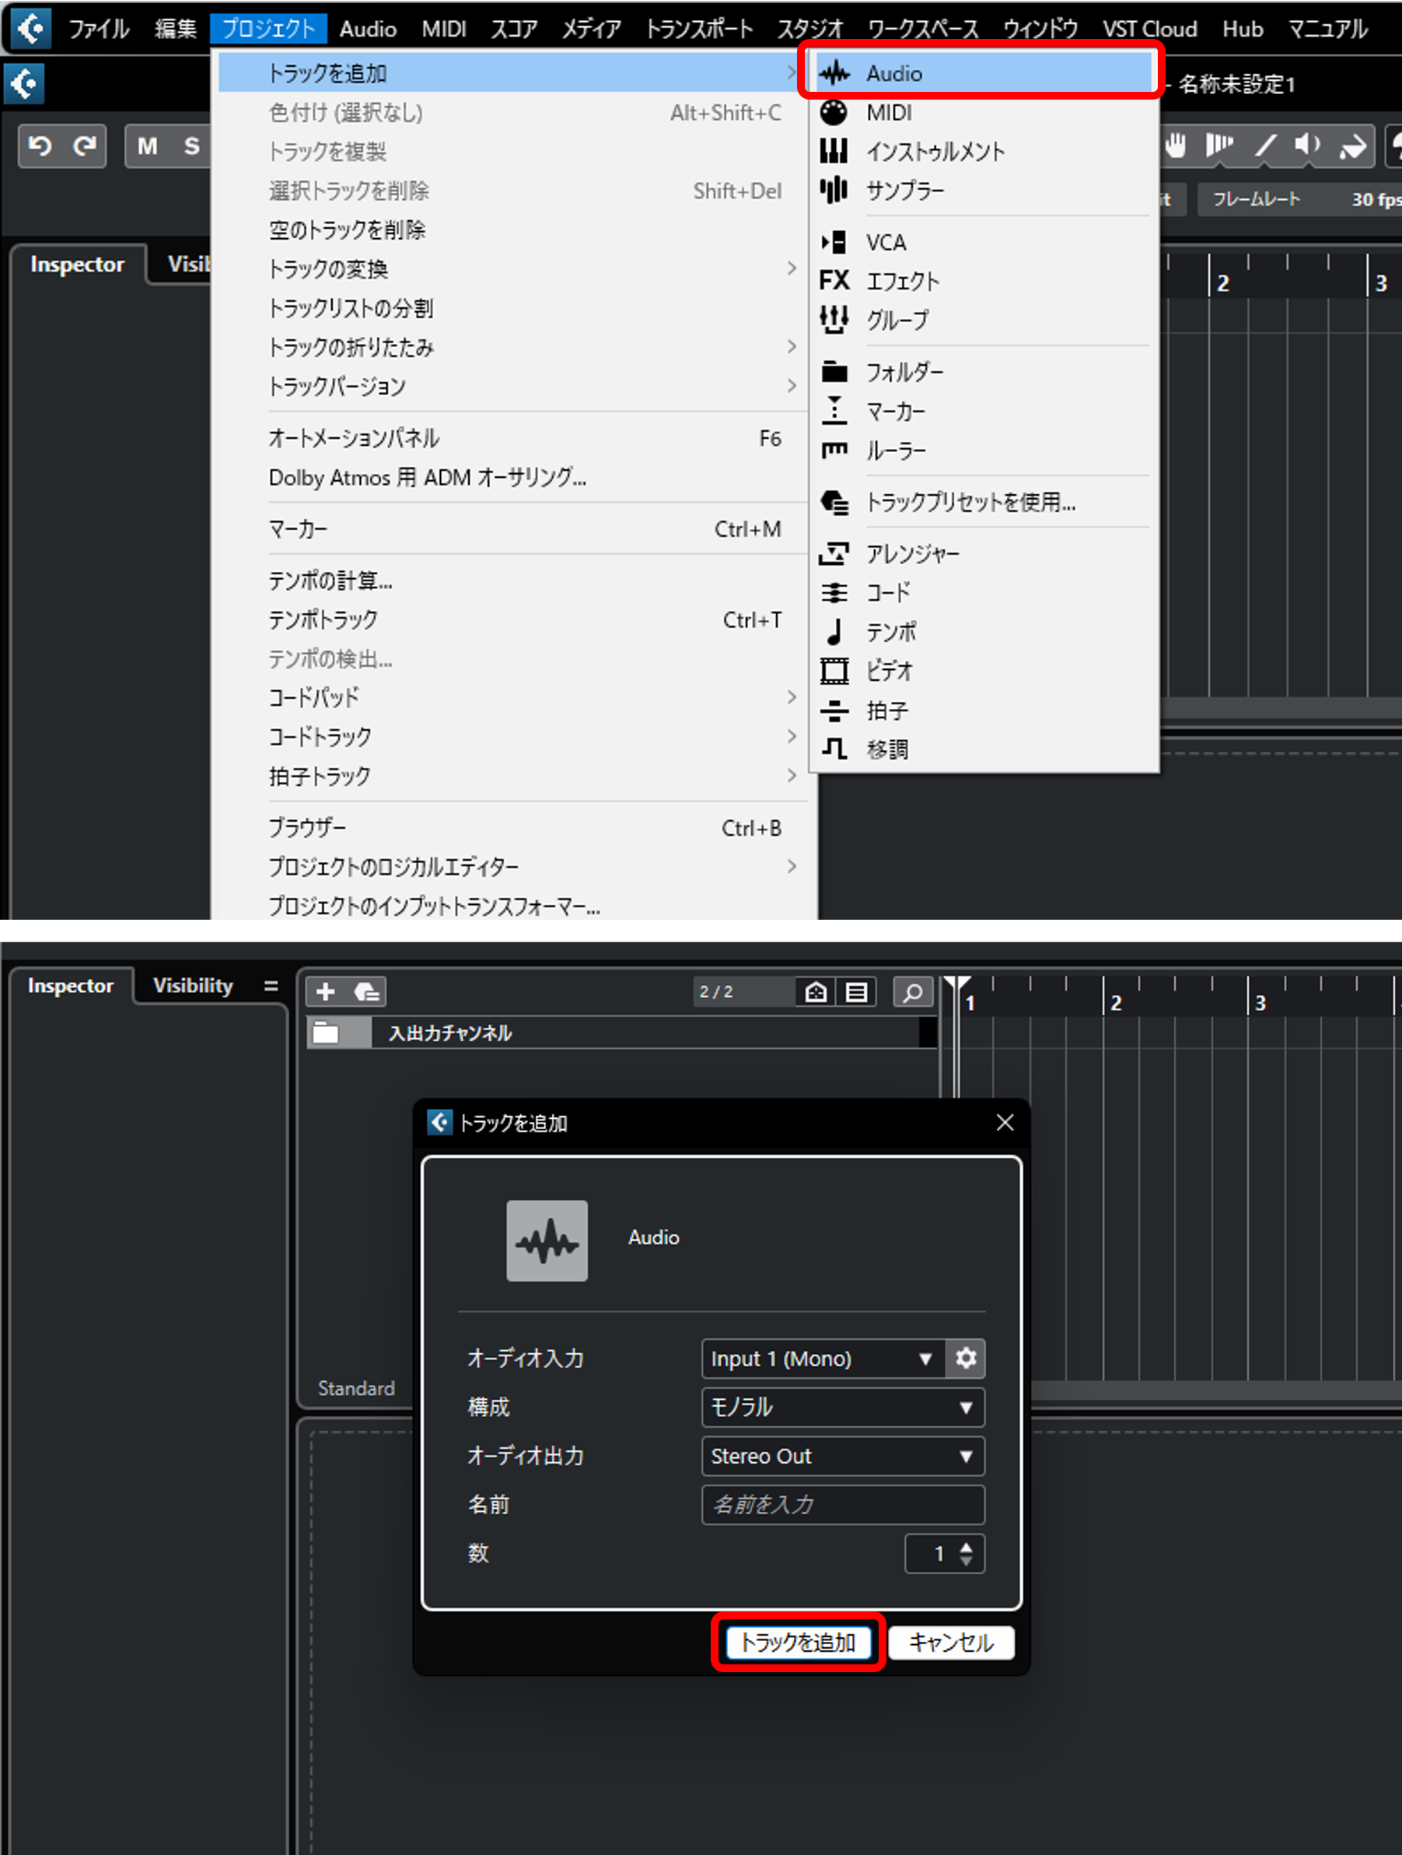Open トラックプリセットを使用 option
Screen dimensions: 1402x1855
pyautogui.click(x=982, y=503)
